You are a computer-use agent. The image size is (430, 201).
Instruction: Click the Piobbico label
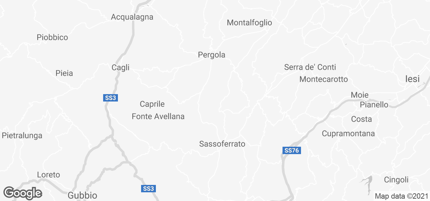point(52,37)
